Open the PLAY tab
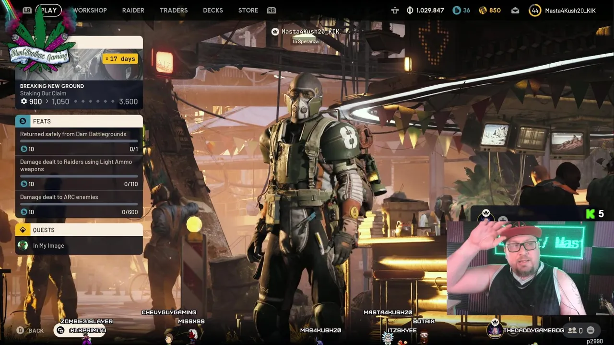This screenshot has height=345, width=614. [x=49, y=10]
